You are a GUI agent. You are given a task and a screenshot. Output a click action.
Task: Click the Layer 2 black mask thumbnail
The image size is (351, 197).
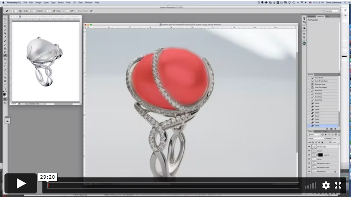click(x=321, y=155)
